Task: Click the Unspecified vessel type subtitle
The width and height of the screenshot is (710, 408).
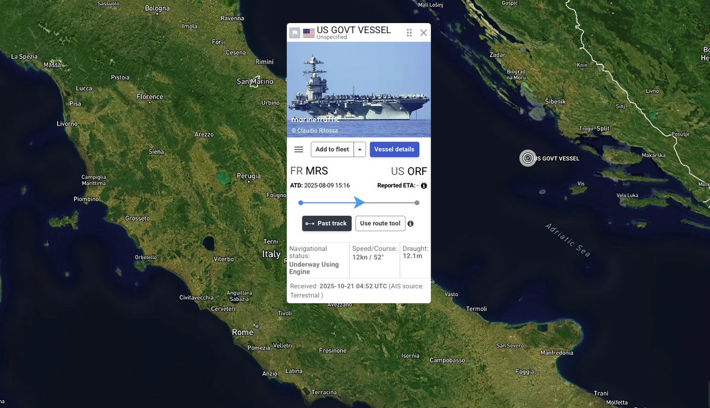Action: [332, 37]
